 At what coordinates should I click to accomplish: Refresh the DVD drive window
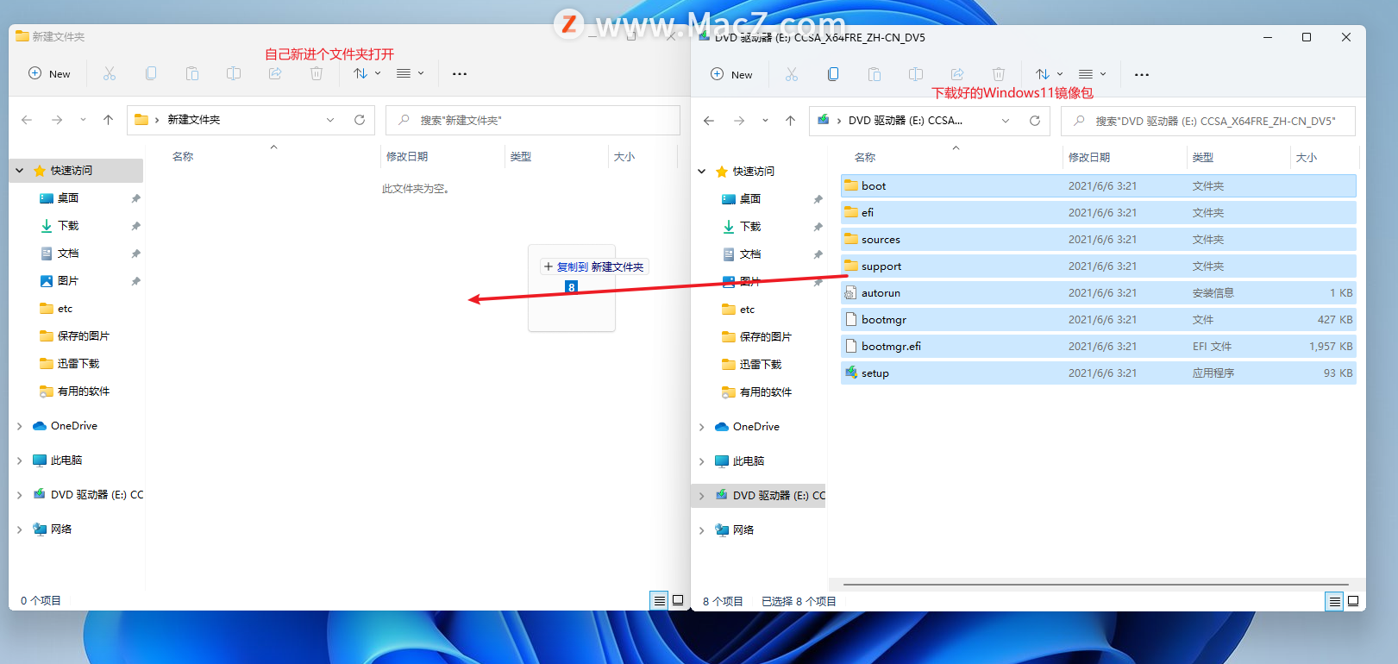(1035, 121)
